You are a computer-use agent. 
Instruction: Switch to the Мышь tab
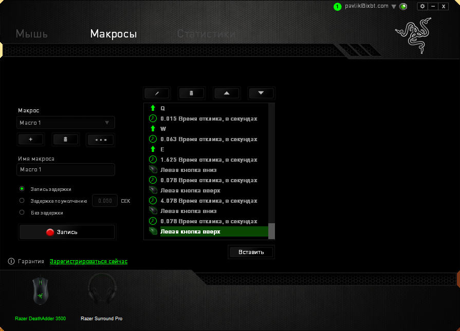[x=32, y=34]
